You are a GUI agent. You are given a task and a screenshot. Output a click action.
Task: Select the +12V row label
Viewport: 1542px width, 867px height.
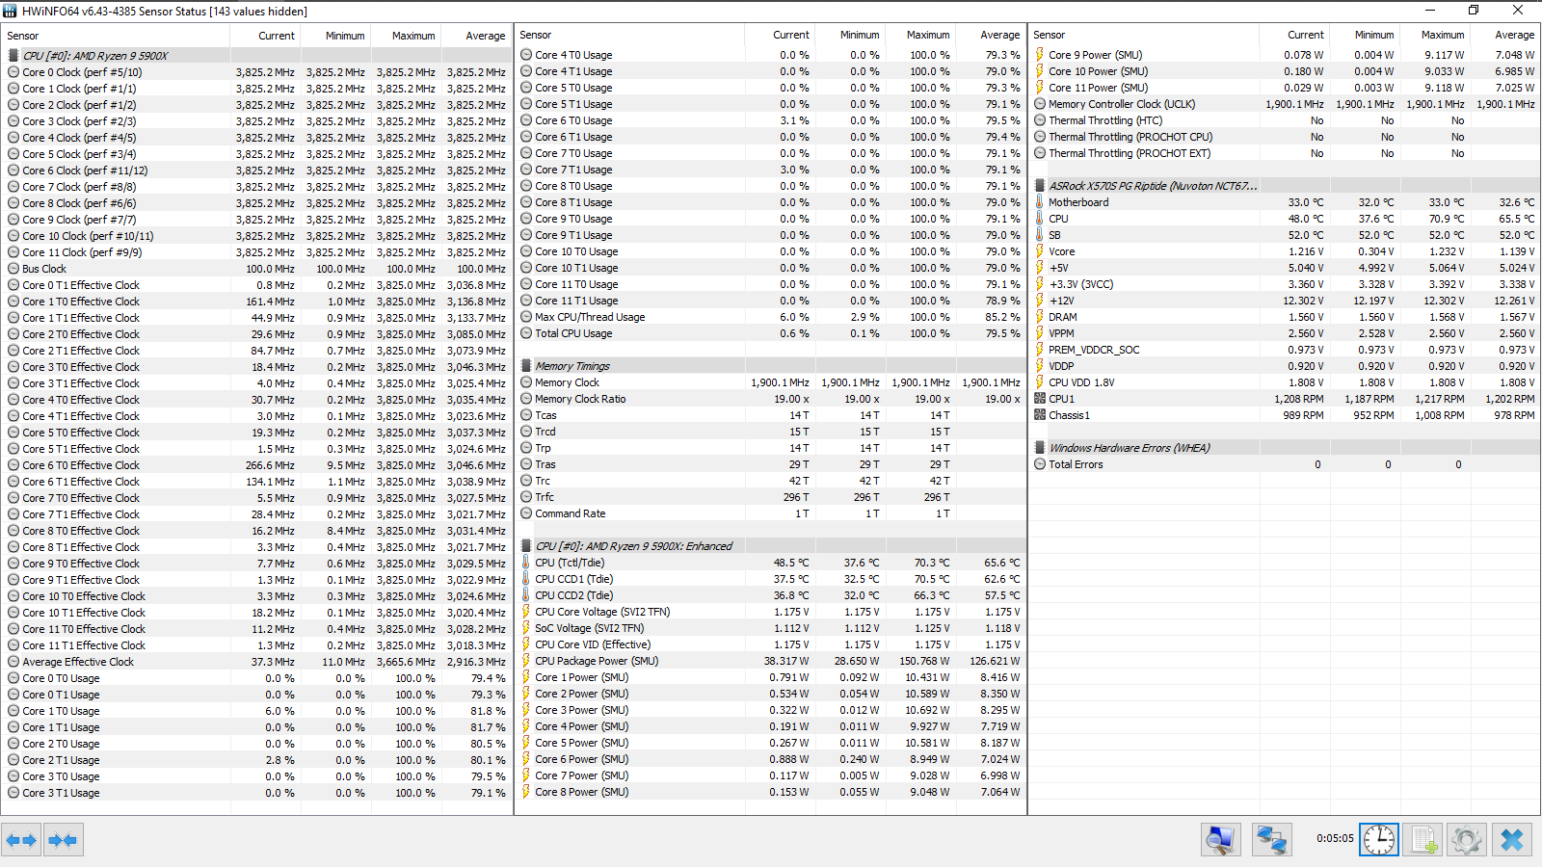(x=1061, y=301)
